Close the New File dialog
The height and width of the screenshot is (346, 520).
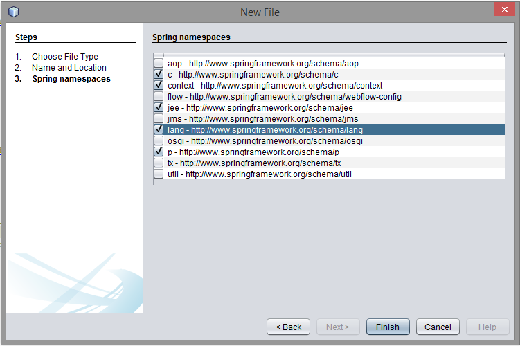[x=504, y=9]
